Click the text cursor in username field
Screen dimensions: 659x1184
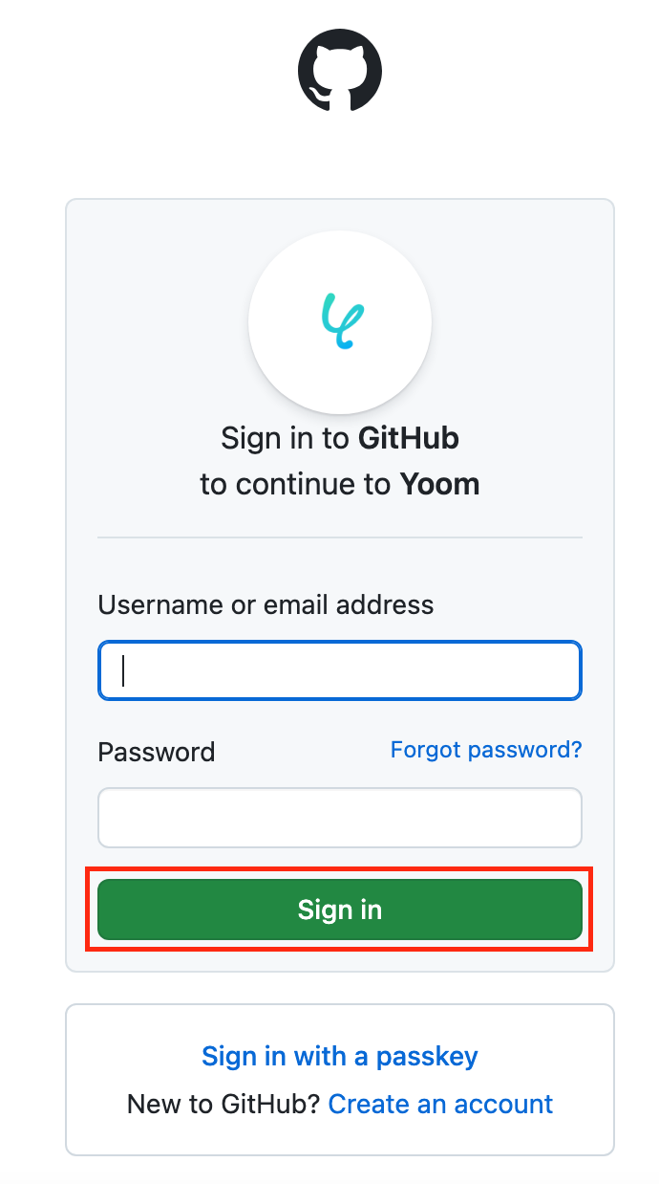point(123,670)
